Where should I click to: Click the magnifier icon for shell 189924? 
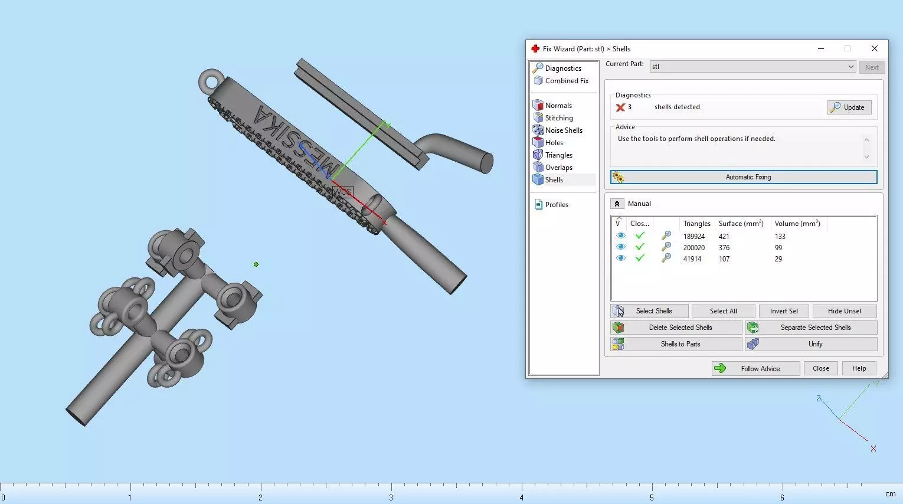coord(666,236)
